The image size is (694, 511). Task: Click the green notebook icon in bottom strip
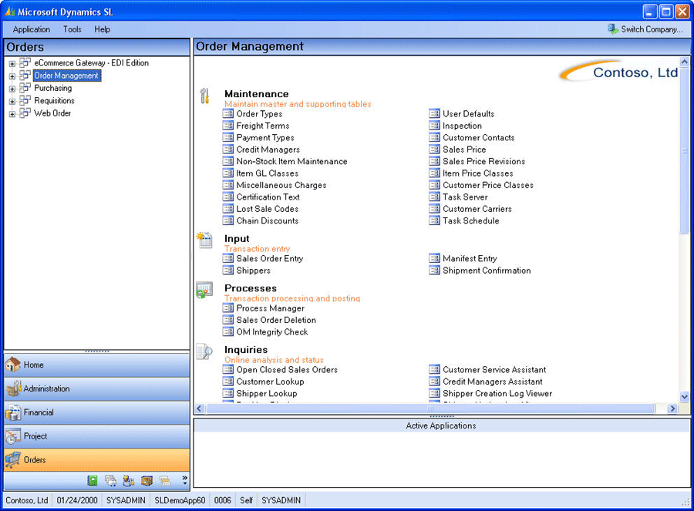click(x=93, y=481)
